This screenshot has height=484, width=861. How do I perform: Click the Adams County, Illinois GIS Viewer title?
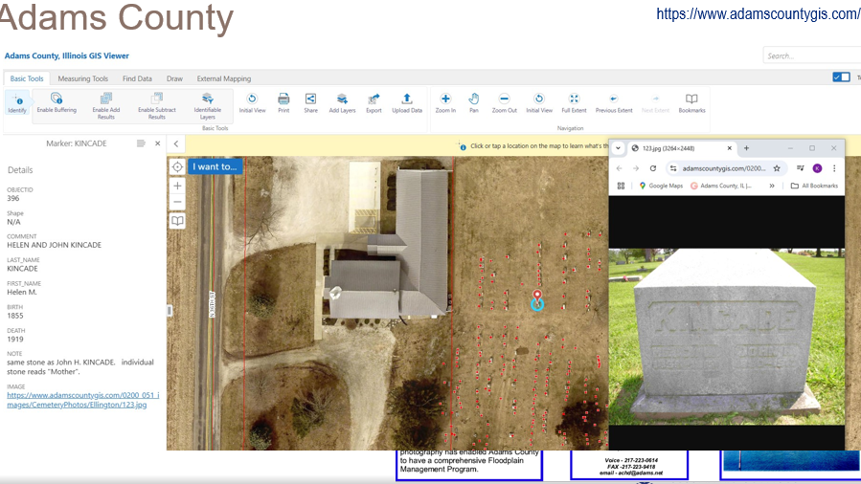[67, 55]
